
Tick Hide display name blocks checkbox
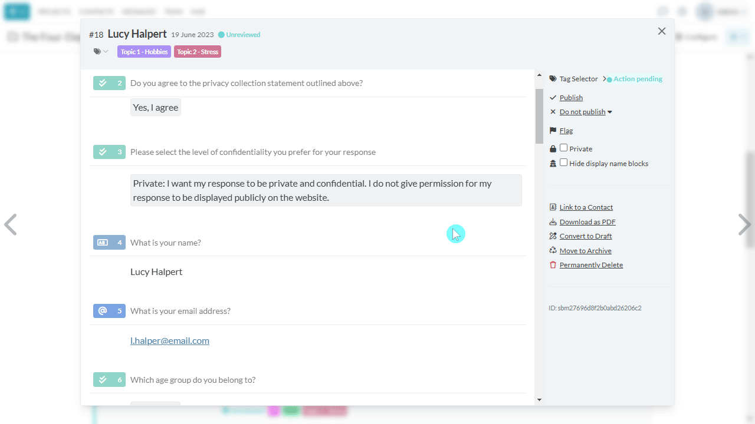564,163
